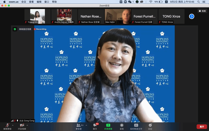Image resolution: width=209 pixels, height=131 pixels.
Task: Open the 查看 menu
Action: (x=31, y=2)
